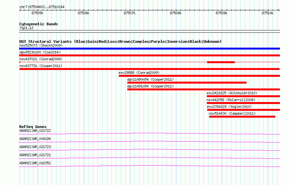
Task: Click the thick red segment of nsv437021
Action: [x=221, y=62]
